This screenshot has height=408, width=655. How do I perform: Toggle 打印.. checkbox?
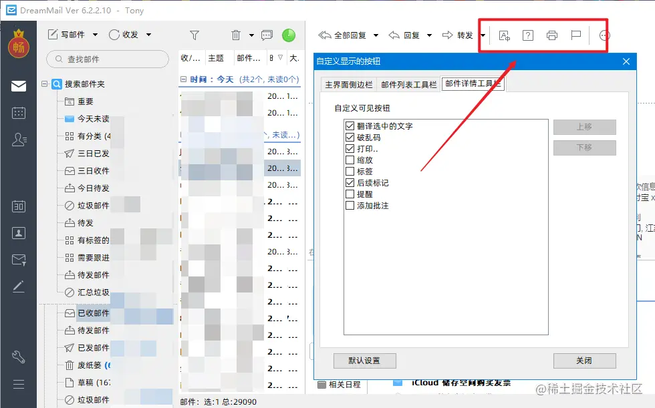point(350,148)
